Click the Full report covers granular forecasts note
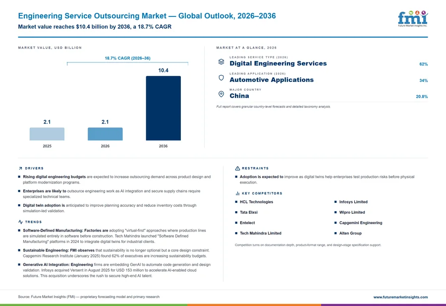Viewport: 446px width, 306px height. click(274, 107)
